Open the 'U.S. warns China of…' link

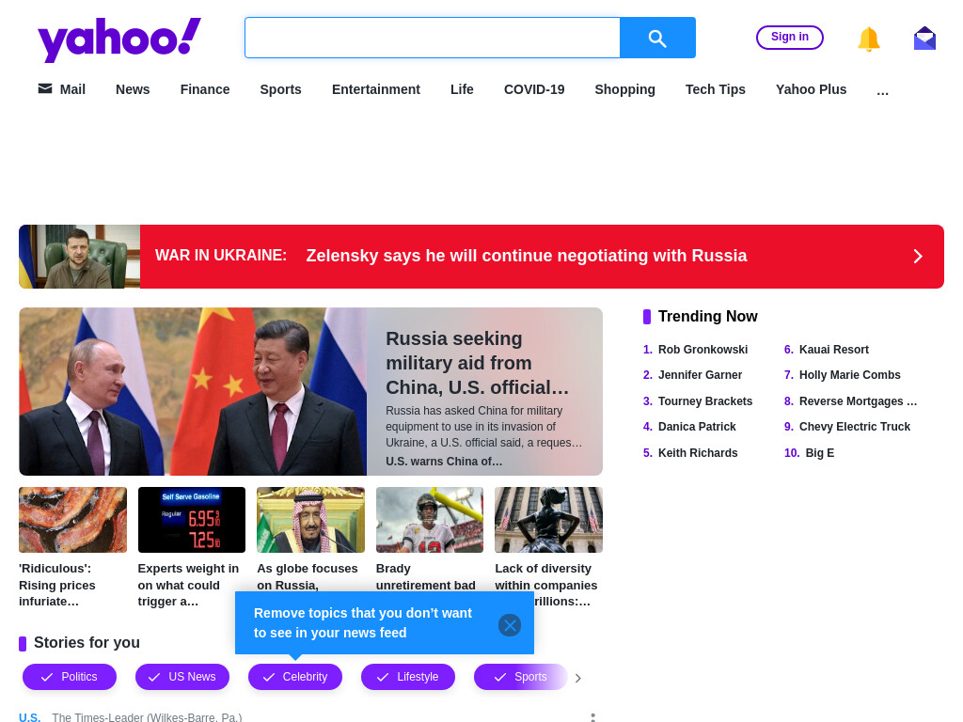[444, 461]
